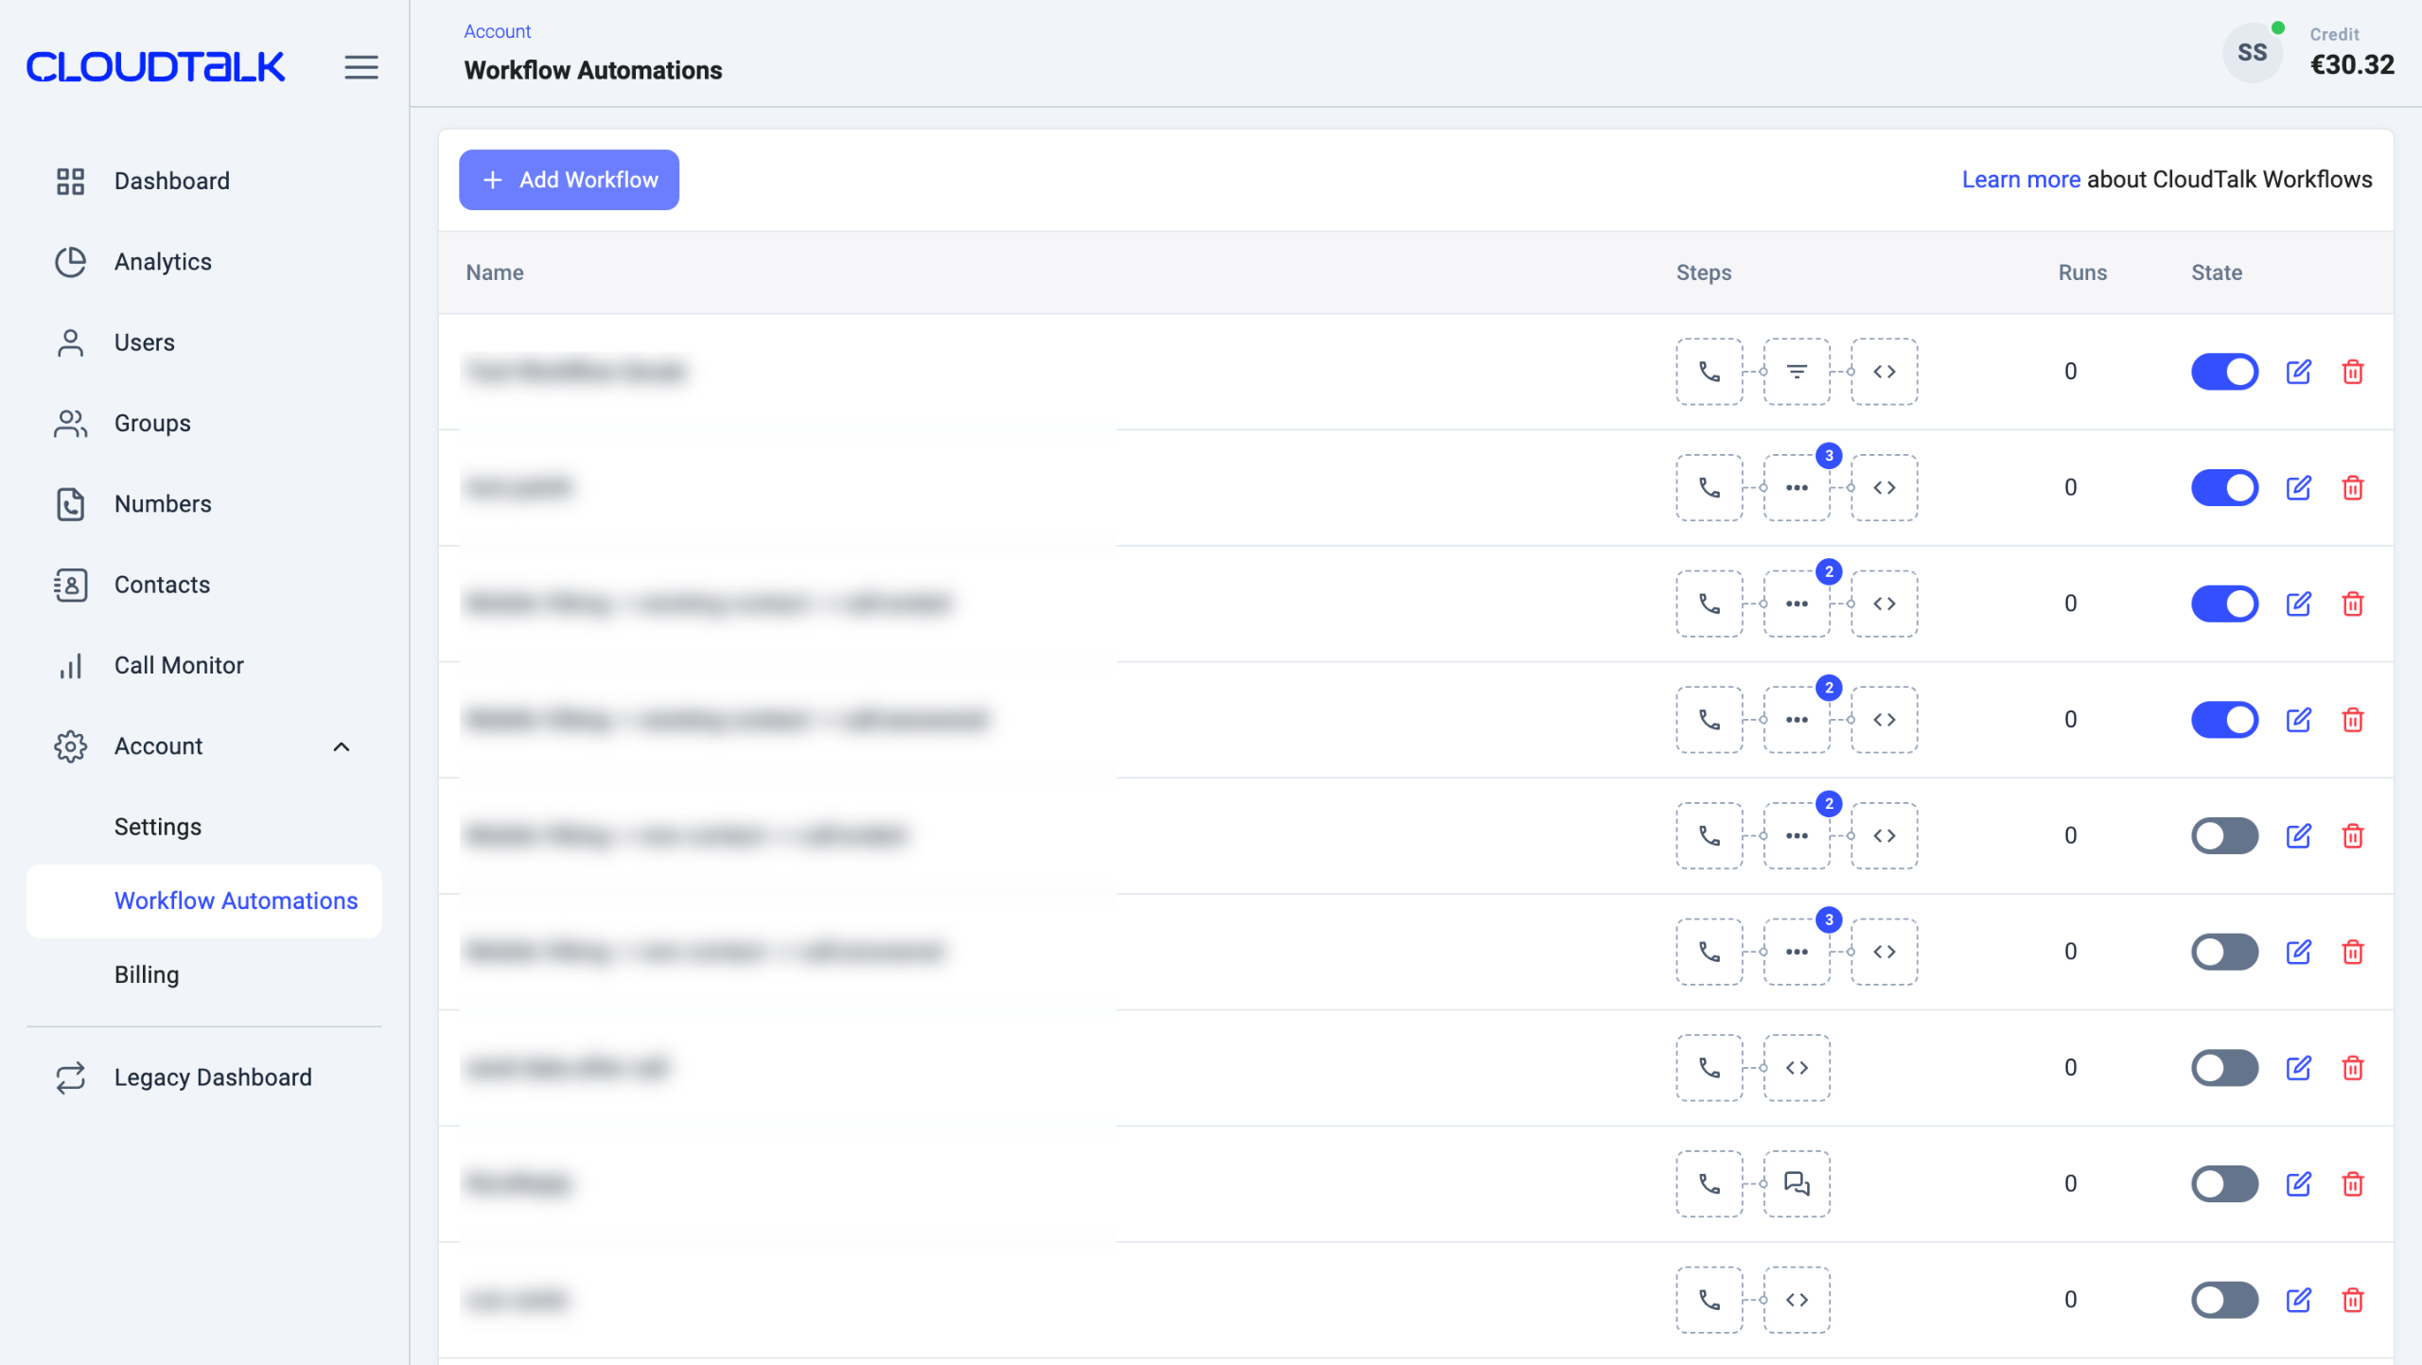Click trash icon in the last visible row
2422x1365 pixels.
[x=2353, y=1300]
